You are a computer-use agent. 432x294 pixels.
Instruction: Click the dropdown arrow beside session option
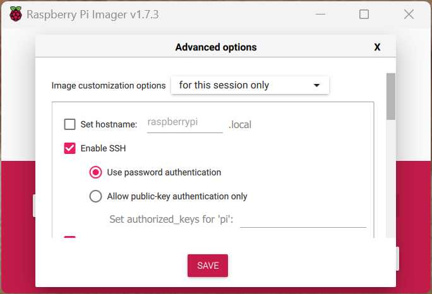coord(316,85)
